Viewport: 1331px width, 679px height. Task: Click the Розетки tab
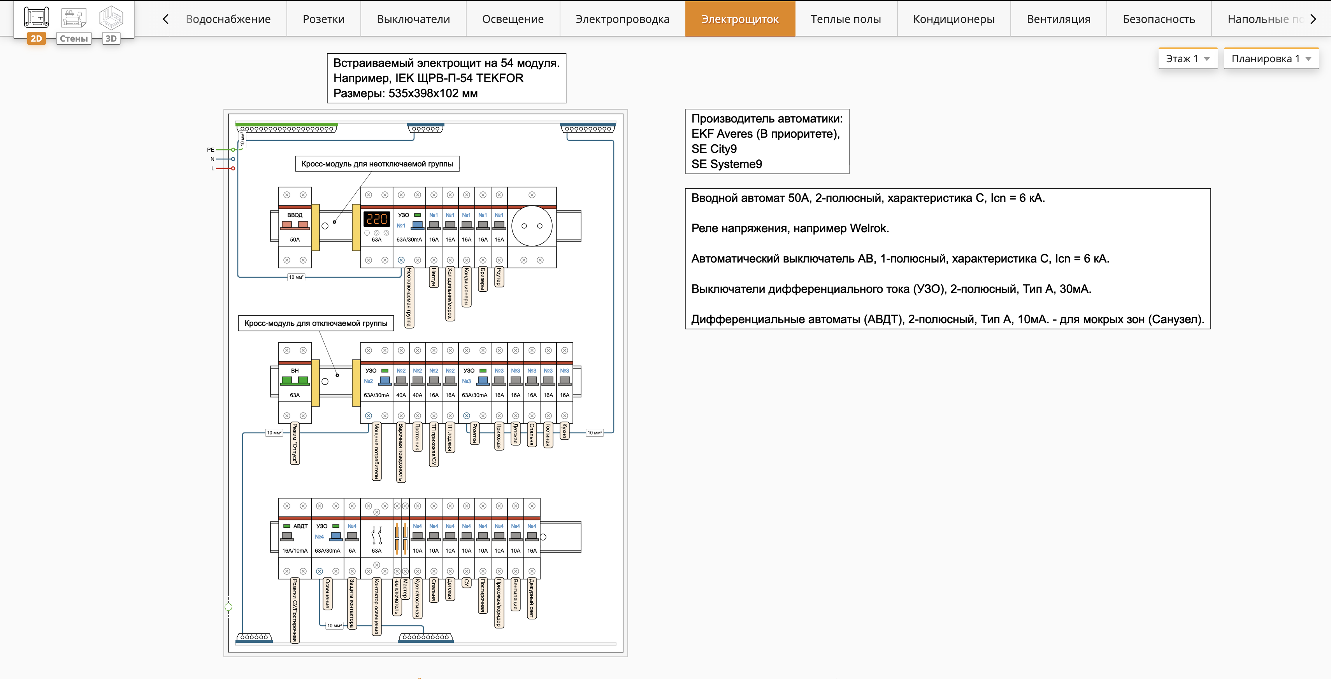[323, 19]
